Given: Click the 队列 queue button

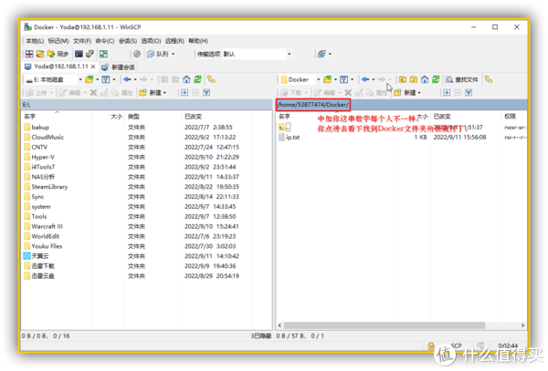Looking at the screenshot, I should [x=158, y=54].
